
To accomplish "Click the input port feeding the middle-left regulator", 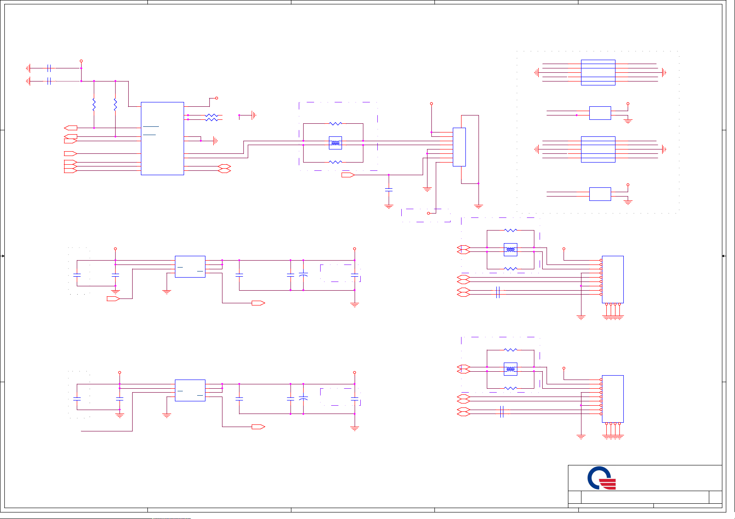I will pyautogui.click(x=113, y=299).
